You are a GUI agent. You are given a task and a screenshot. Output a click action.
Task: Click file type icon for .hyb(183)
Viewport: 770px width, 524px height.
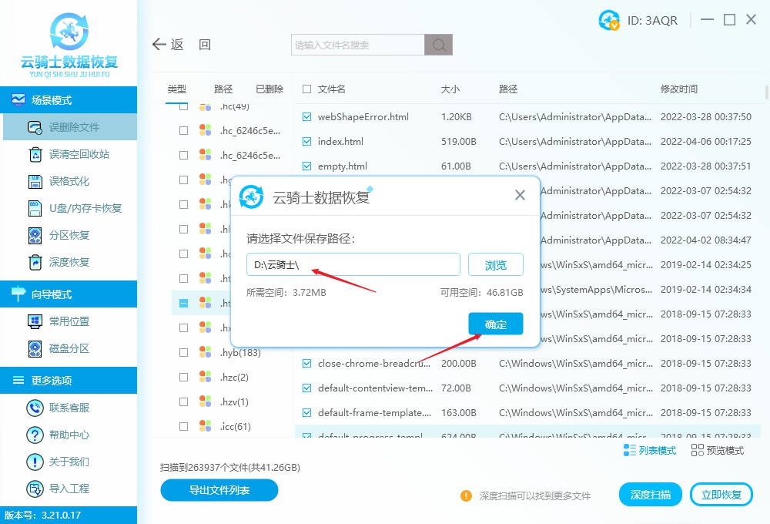coord(206,352)
